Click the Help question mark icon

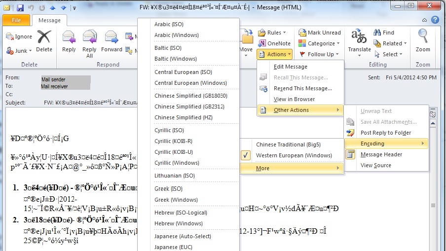[435, 20]
